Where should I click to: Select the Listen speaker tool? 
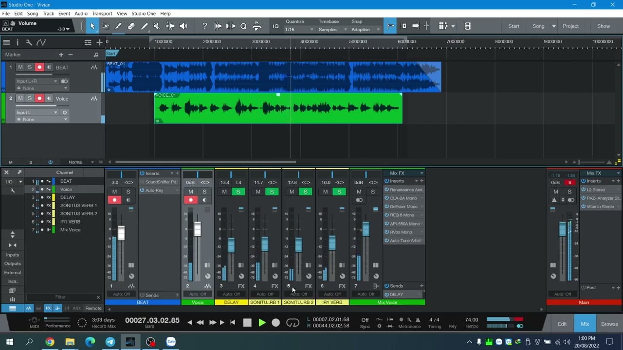point(183,26)
